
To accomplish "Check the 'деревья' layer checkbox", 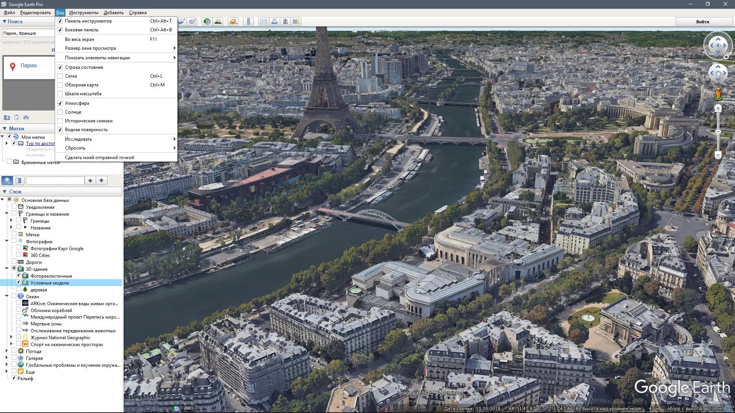I will 18,289.
